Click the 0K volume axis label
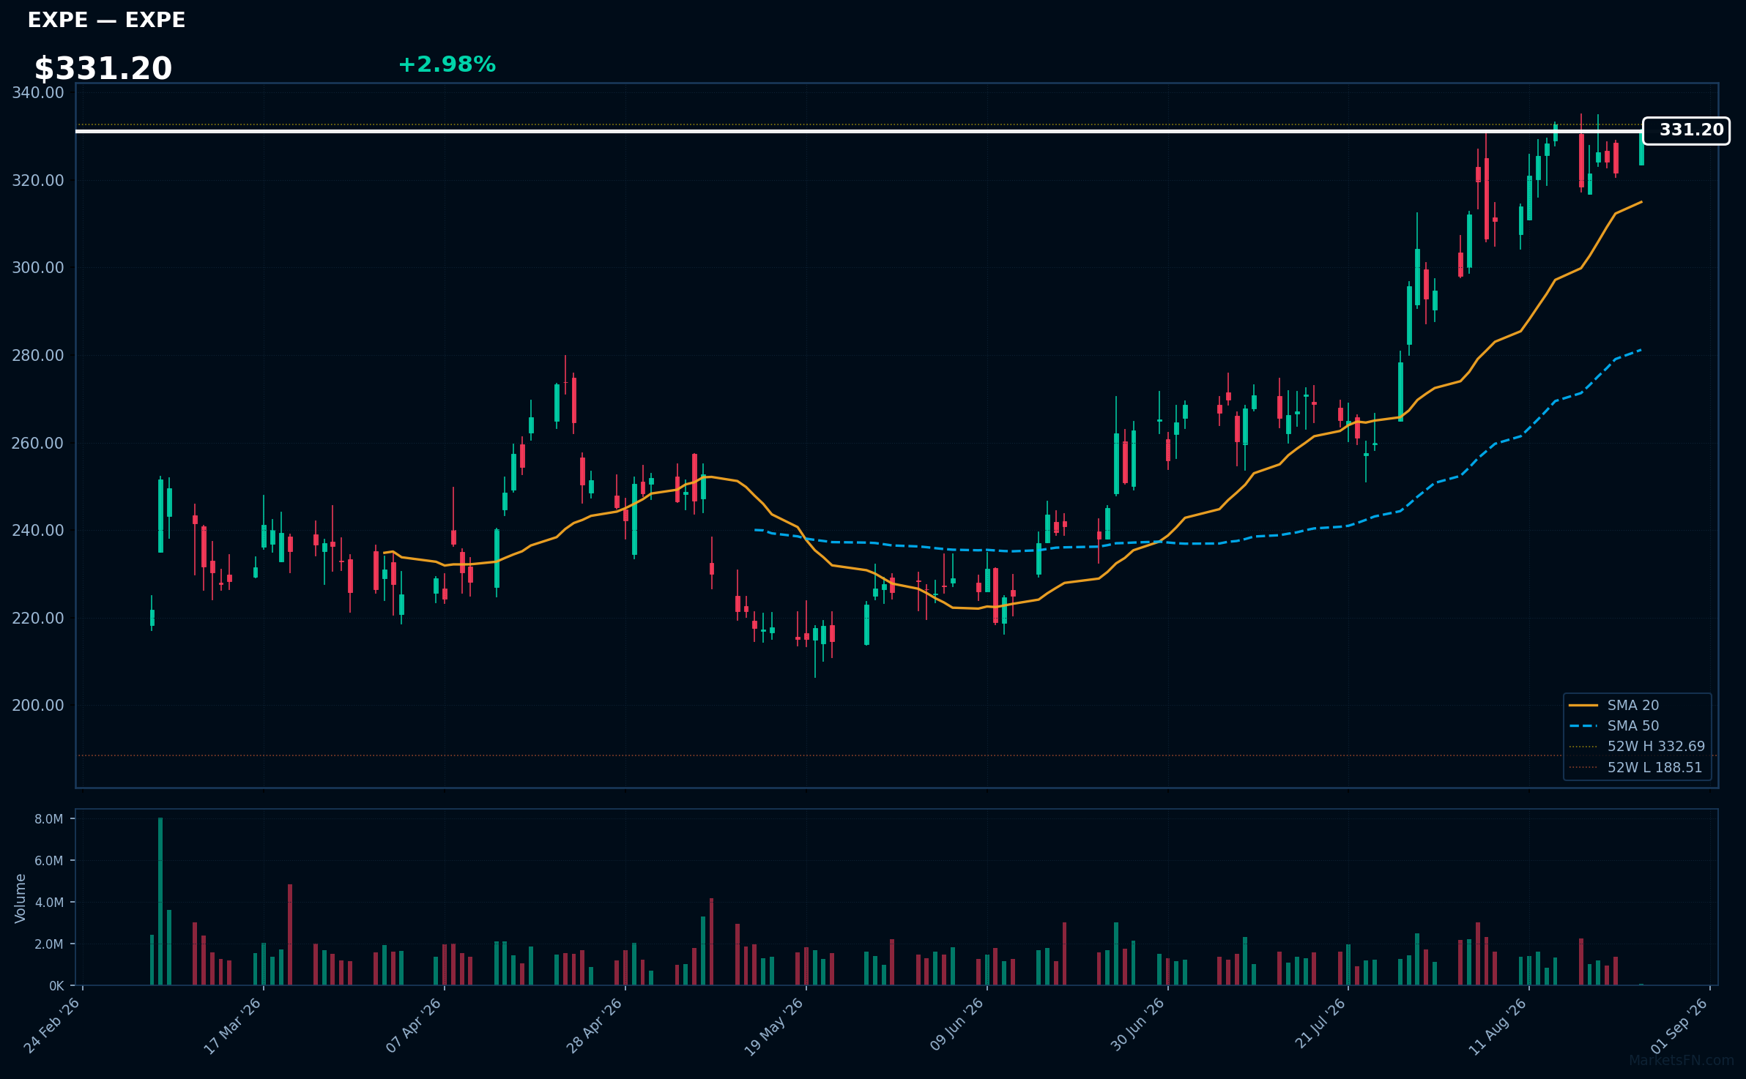 click(x=56, y=986)
